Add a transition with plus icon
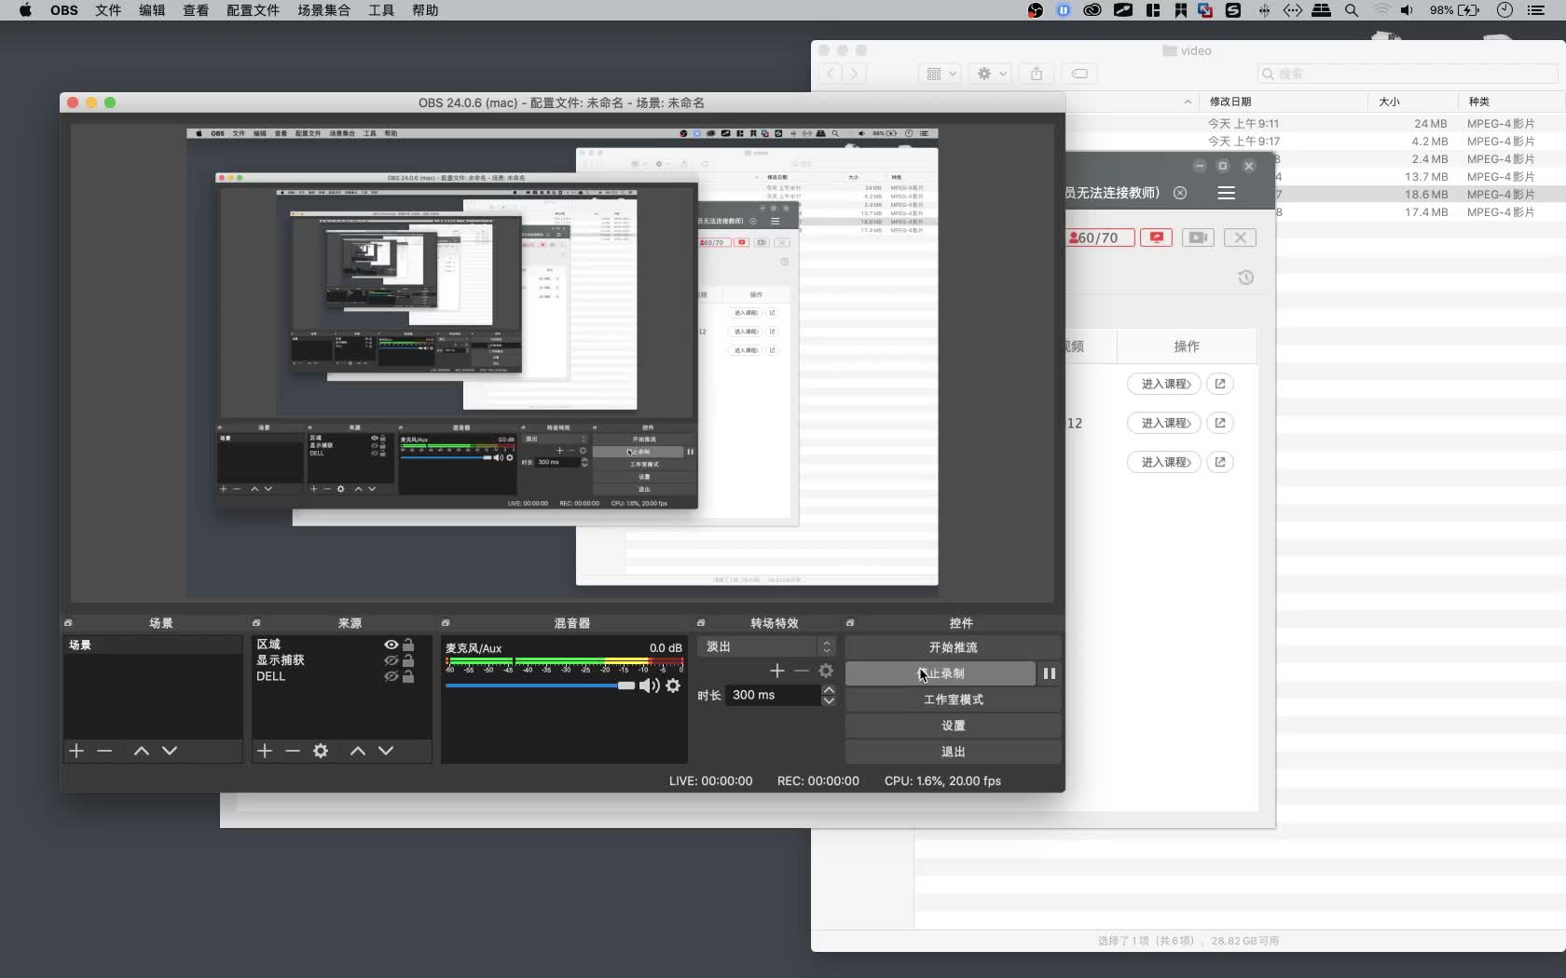The height and width of the screenshot is (978, 1566). coord(777,671)
